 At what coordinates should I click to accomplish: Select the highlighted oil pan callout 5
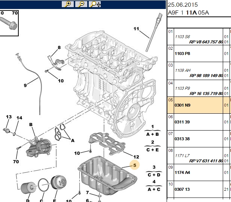pos(134,165)
